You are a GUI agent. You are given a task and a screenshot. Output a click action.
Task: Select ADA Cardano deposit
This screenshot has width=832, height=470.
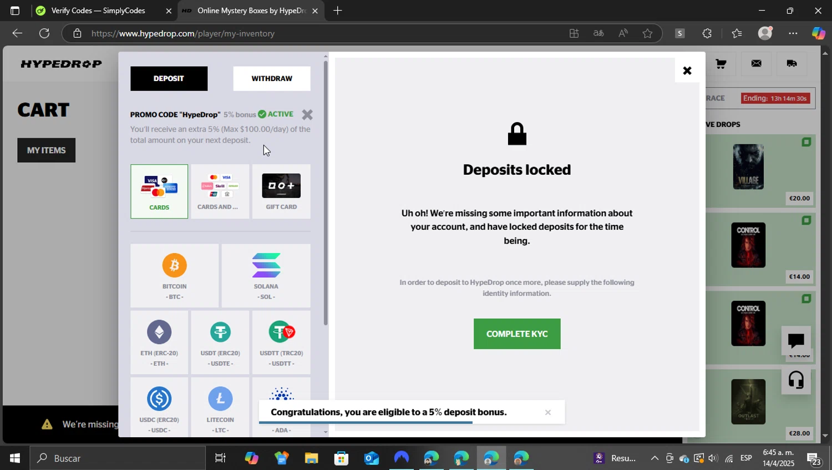tap(281, 389)
